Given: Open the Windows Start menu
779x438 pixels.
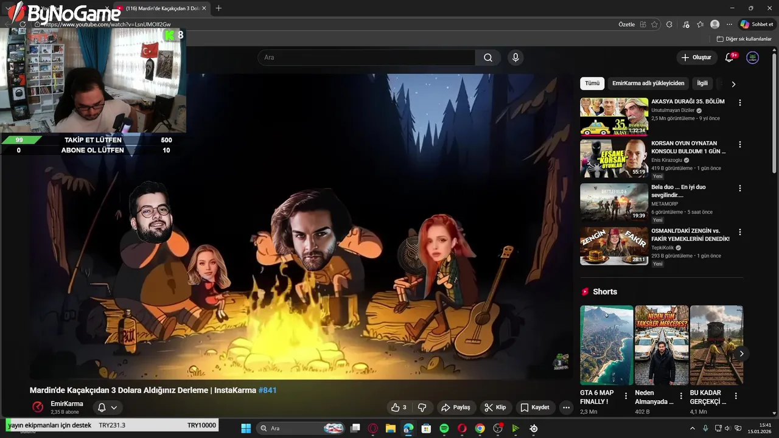Looking at the screenshot, I should pos(246,428).
